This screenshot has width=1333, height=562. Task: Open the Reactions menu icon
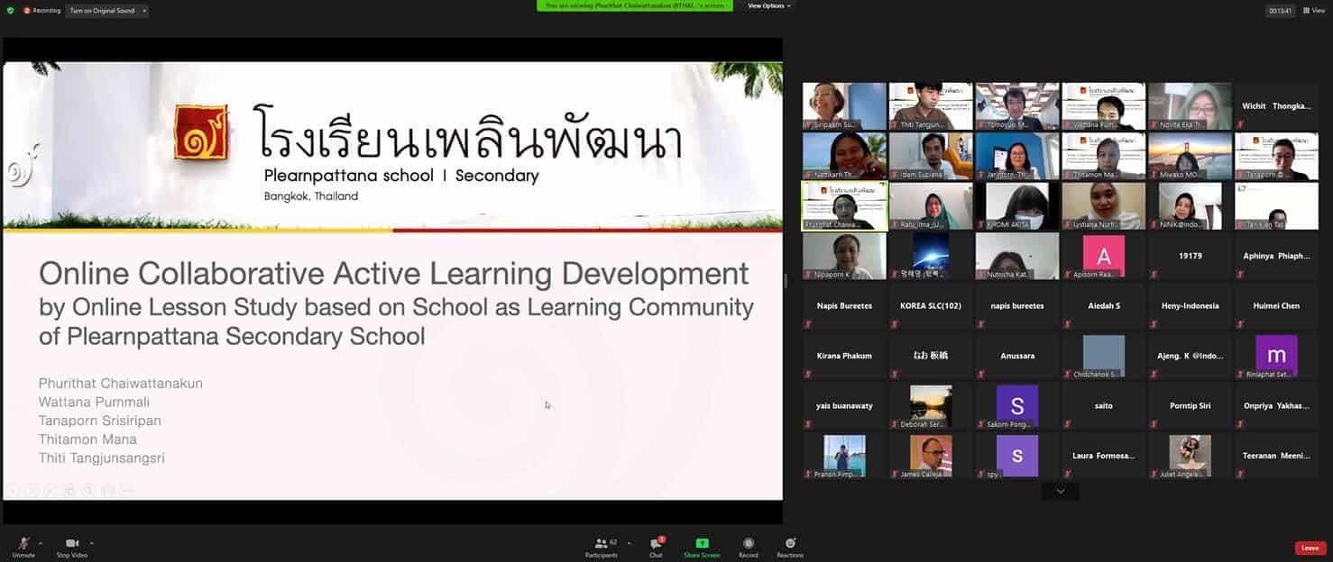point(788,546)
